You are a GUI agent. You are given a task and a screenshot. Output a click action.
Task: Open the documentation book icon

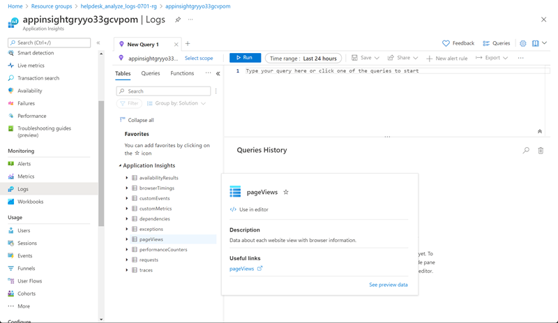(x=535, y=43)
